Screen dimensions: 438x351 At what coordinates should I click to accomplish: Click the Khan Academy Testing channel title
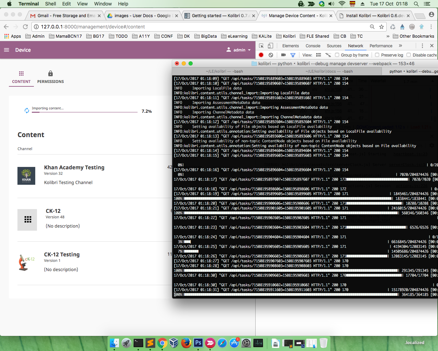[74, 168]
